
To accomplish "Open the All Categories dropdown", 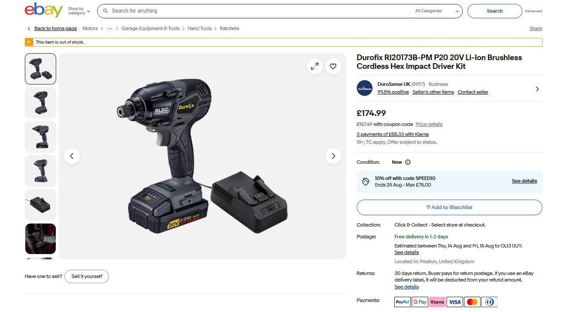I will pyautogui.click(x=437, y=11).
